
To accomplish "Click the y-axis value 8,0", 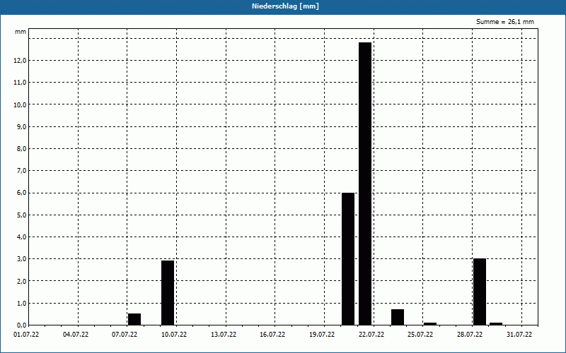I will coord(21,149).
